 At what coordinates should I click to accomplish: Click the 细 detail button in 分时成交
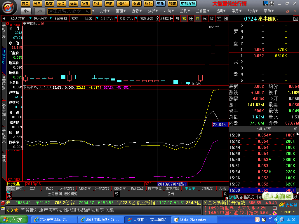pyautogui.click(x=295, y=129)
